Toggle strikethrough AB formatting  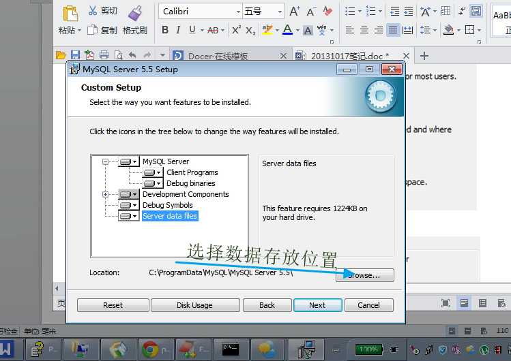[x=213, y=30]
